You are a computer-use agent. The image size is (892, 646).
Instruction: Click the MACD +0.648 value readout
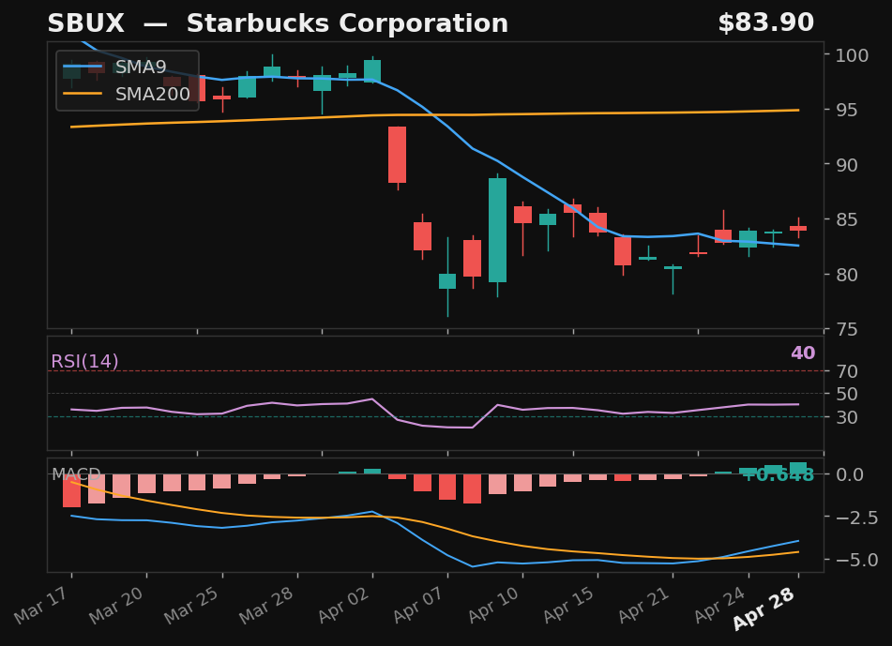click(x=779, y=474)
